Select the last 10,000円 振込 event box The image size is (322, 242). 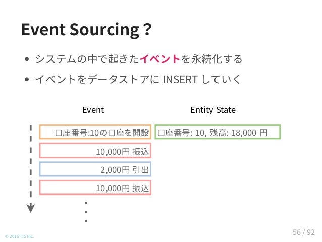95,187
